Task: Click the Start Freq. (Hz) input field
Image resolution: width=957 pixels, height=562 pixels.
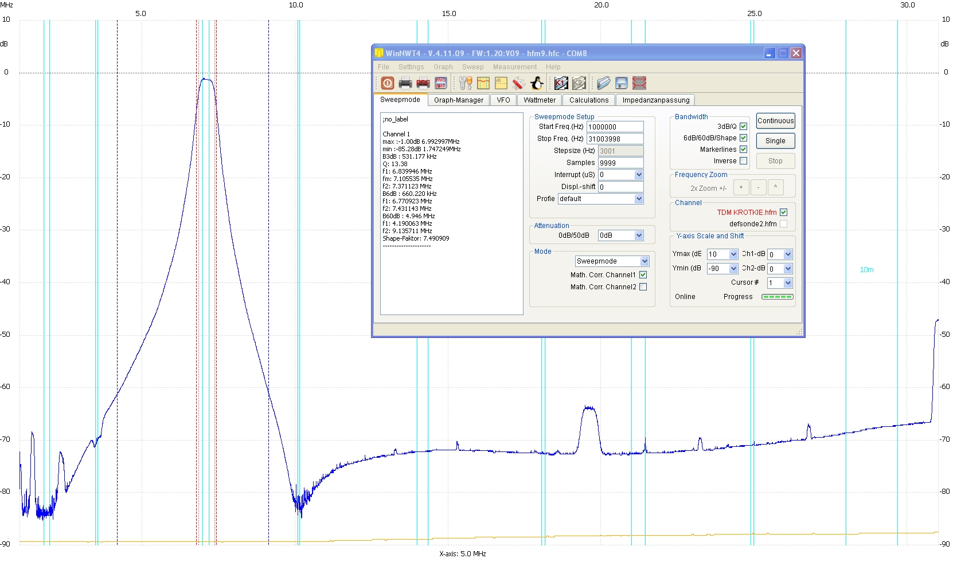Action: pos(615,127)
